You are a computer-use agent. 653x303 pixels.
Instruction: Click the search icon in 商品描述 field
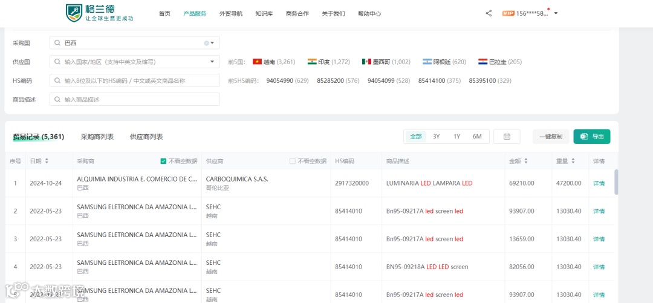(57, 99)
